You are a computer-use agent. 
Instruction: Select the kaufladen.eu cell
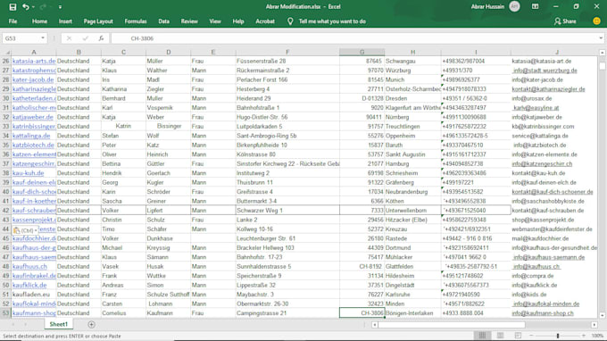pos(34,295)
